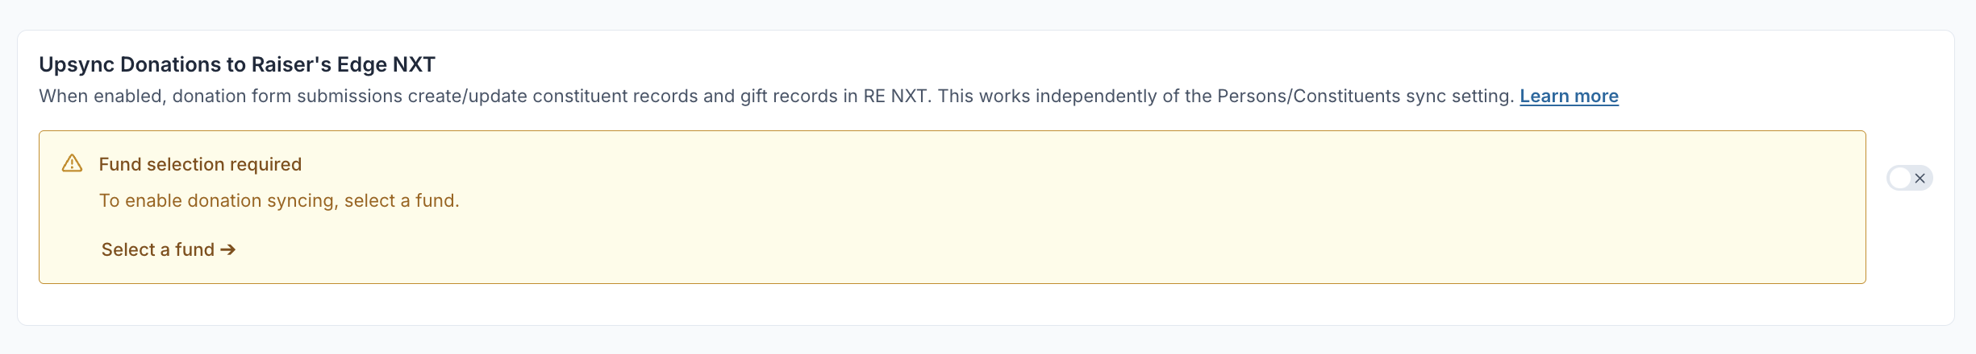The width and height of the screenshot is (1976, 354).
Task: Click the warning triangle icon
Action: [x=73, y=164]
